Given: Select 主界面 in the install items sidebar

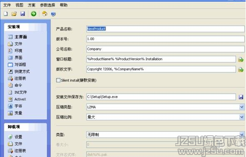Looking at the screenshot, I should (x=17, y=37).
